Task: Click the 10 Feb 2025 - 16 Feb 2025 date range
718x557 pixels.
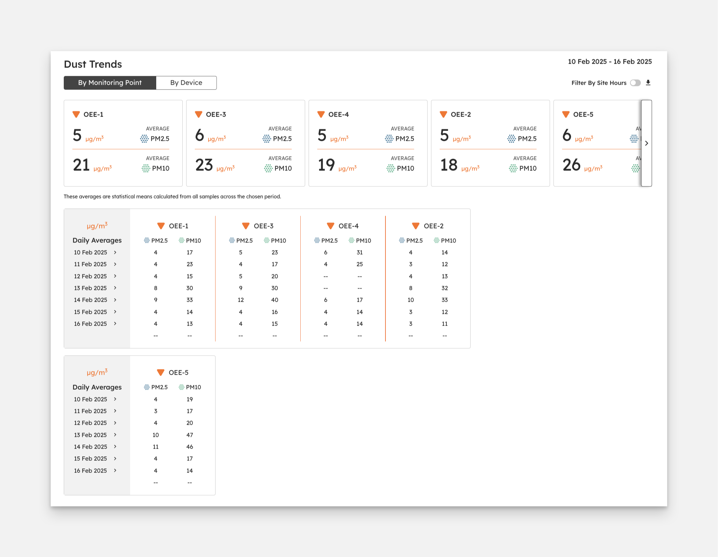Action: pos(610,61)
